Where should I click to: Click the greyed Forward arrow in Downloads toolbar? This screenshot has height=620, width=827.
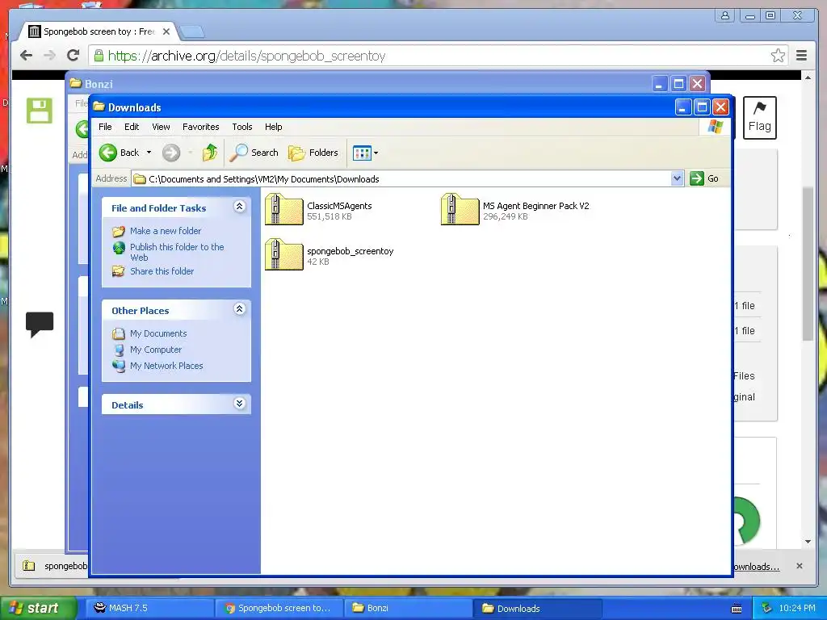click(x=171, y=153)
